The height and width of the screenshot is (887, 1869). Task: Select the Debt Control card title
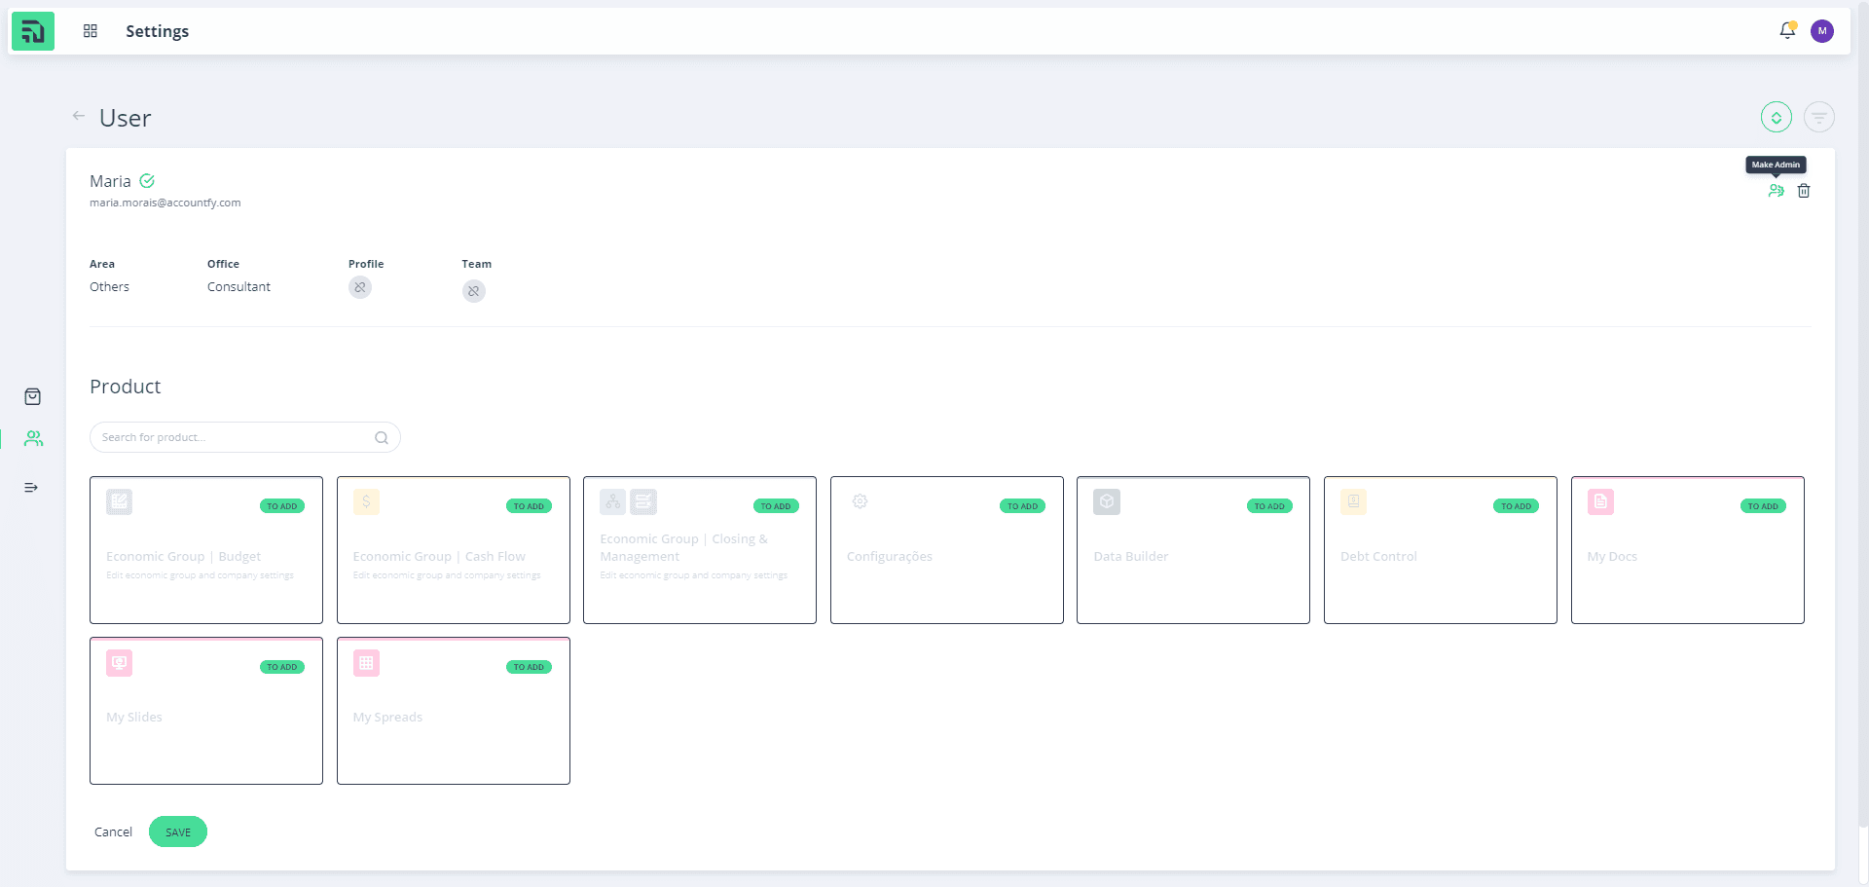click(1378, 557)
